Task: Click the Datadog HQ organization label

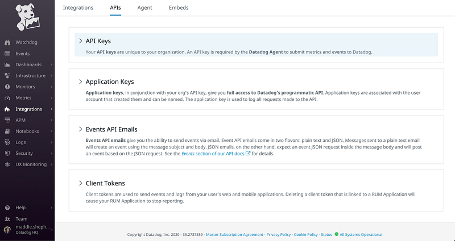Action: tap(27, 232)
